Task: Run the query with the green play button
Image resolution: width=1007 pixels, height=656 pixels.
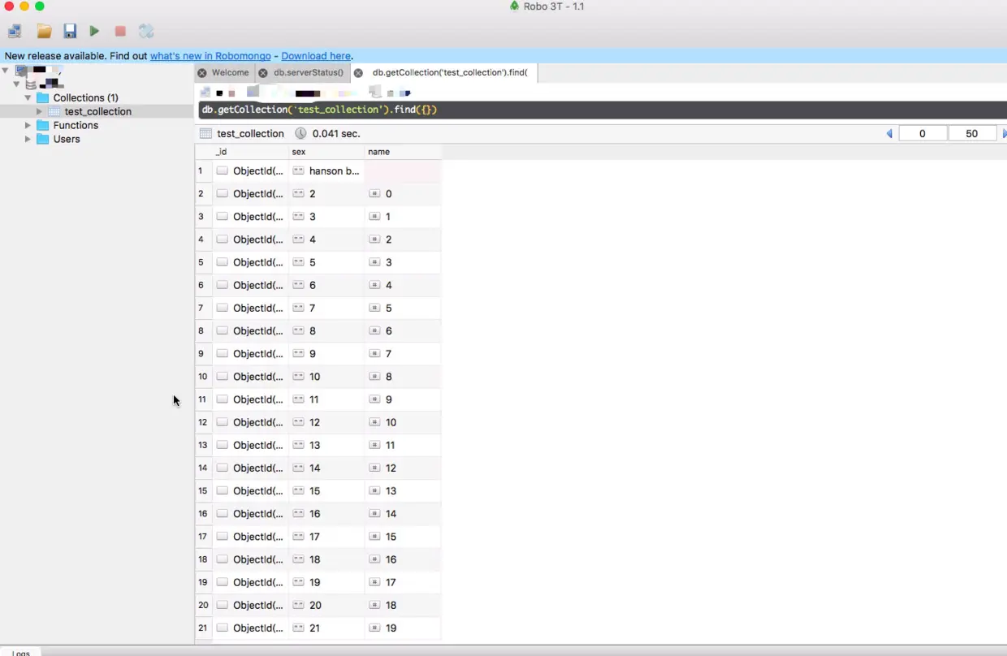Action: 94,31
